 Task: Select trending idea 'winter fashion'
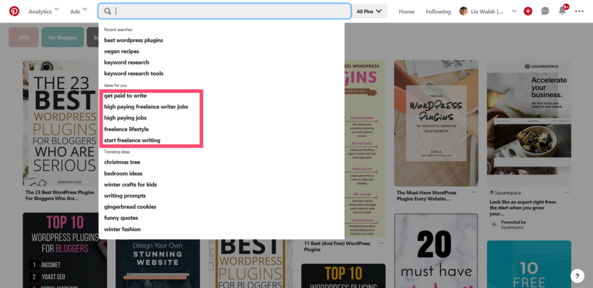122,229
